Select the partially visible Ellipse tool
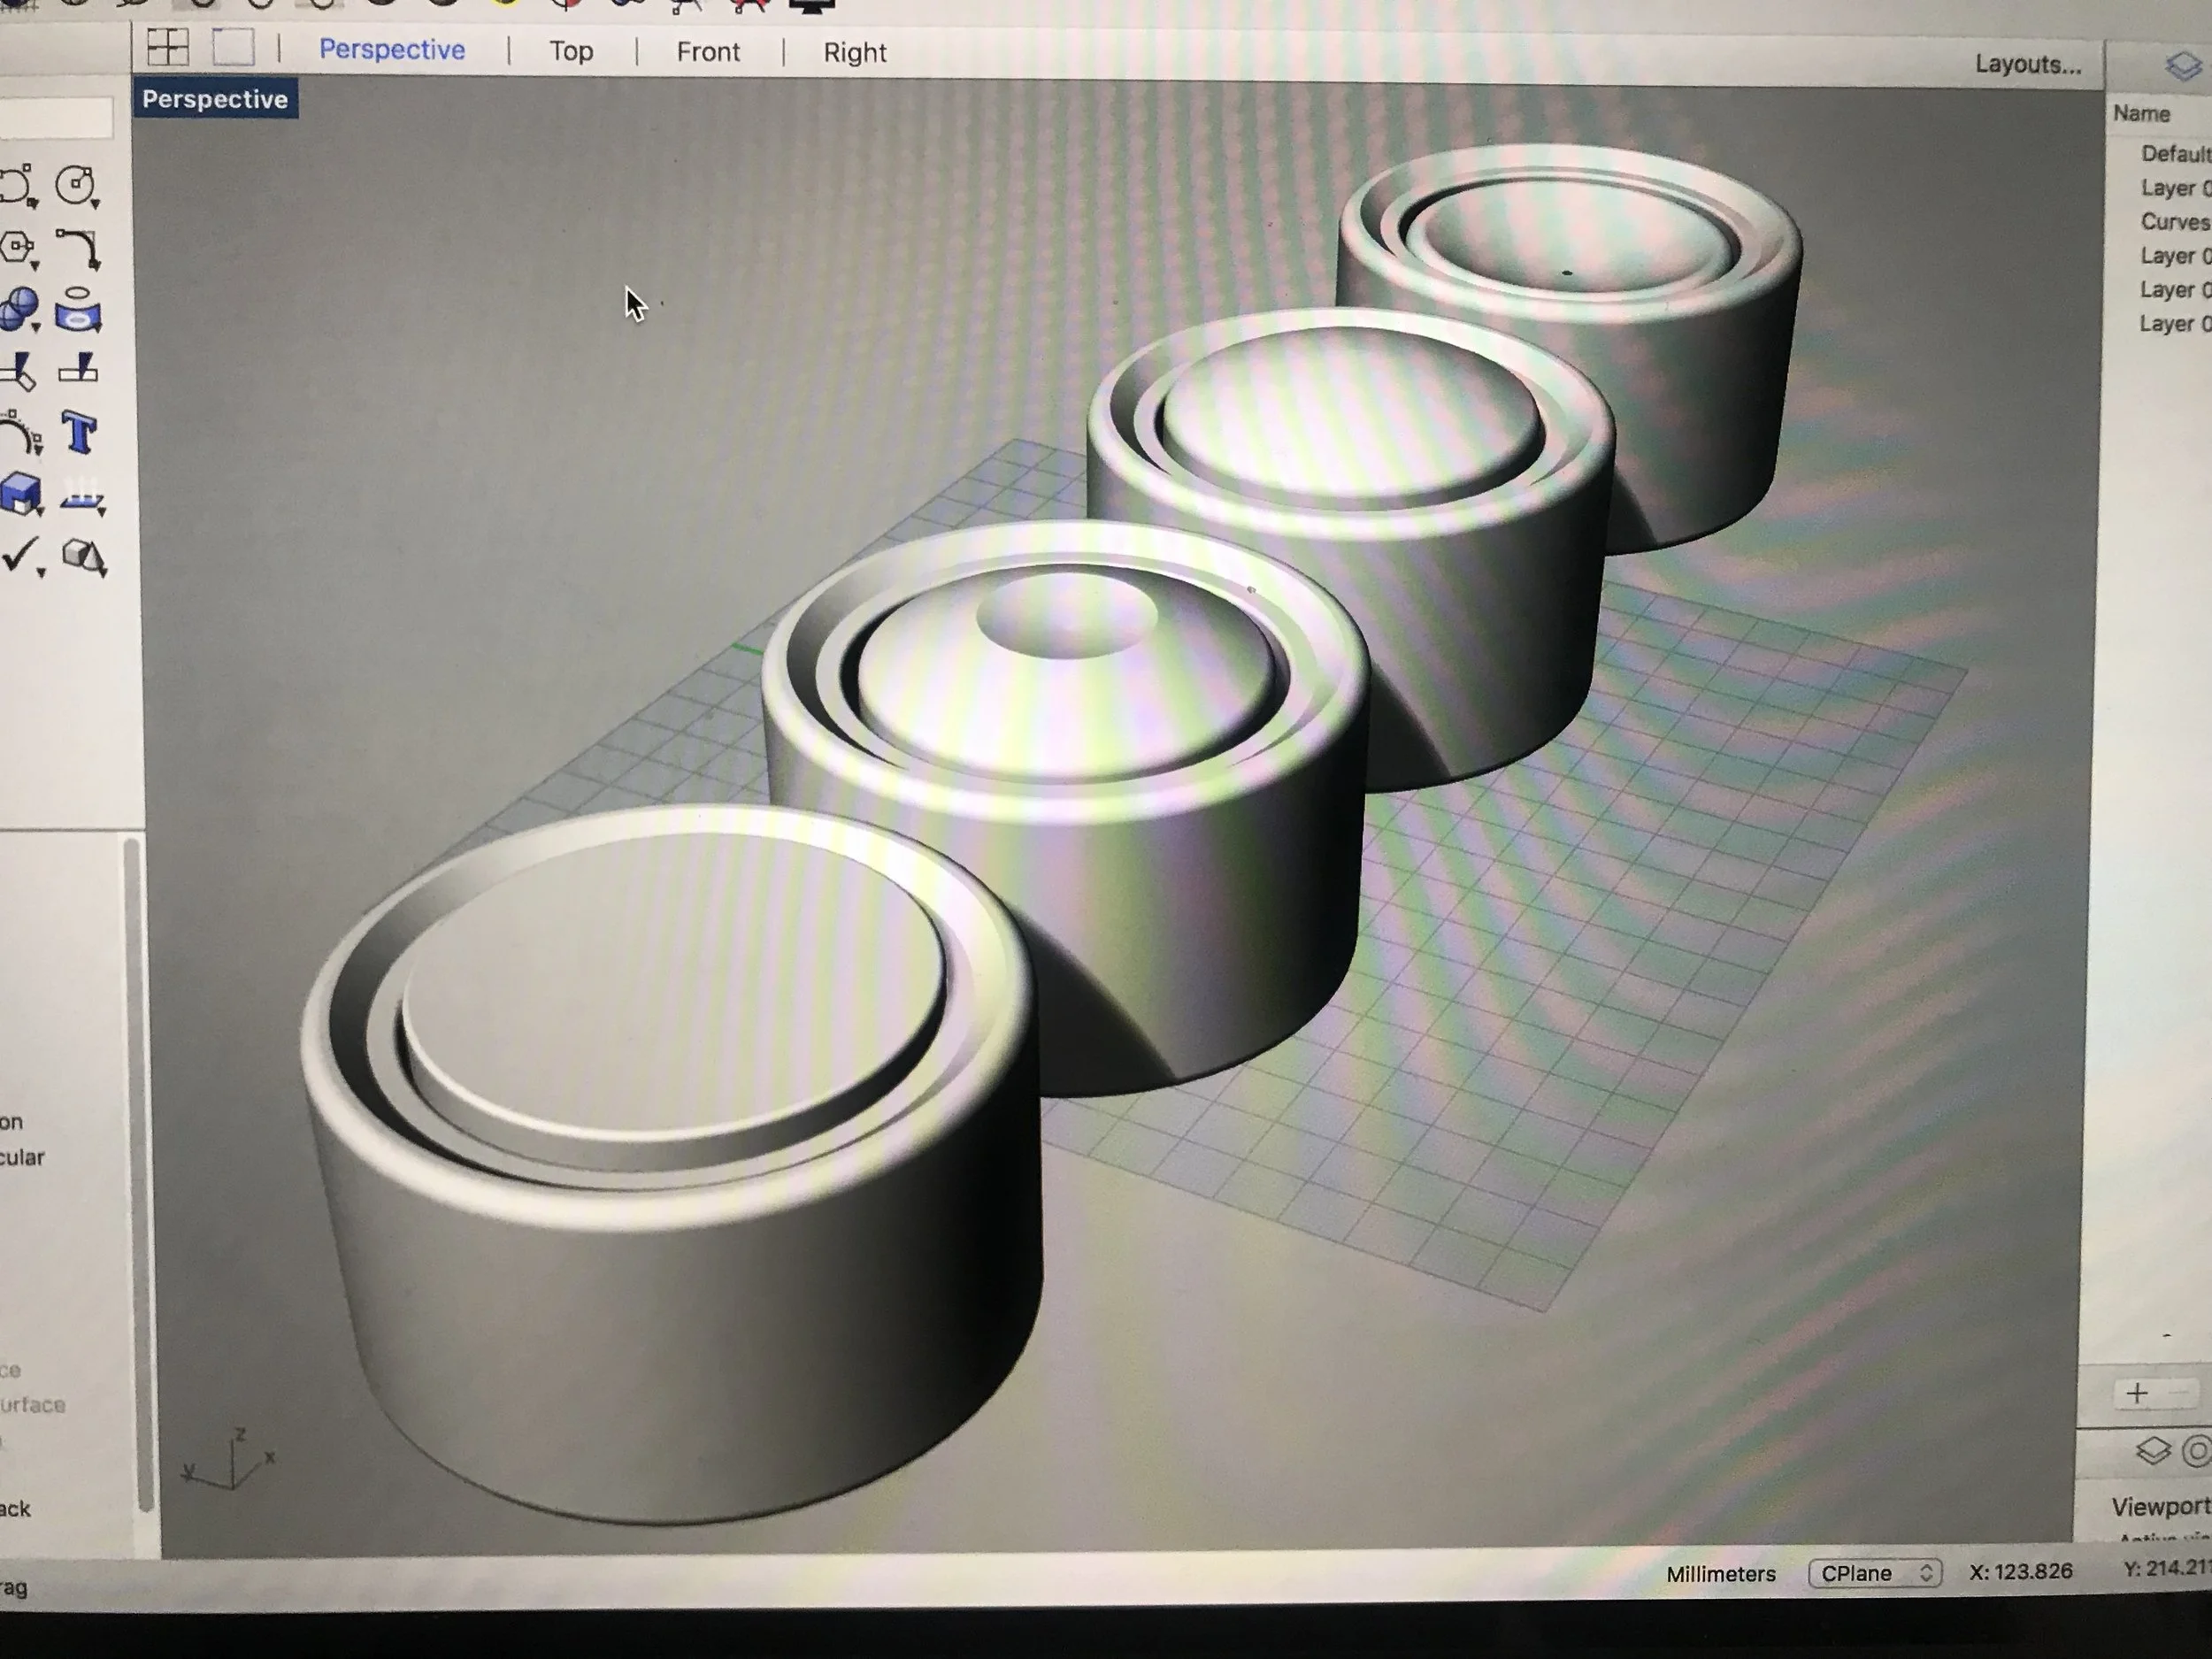 coord(18,186)
